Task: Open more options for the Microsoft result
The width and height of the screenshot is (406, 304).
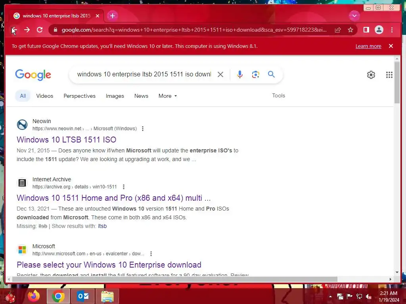Action: pos(151,254)
